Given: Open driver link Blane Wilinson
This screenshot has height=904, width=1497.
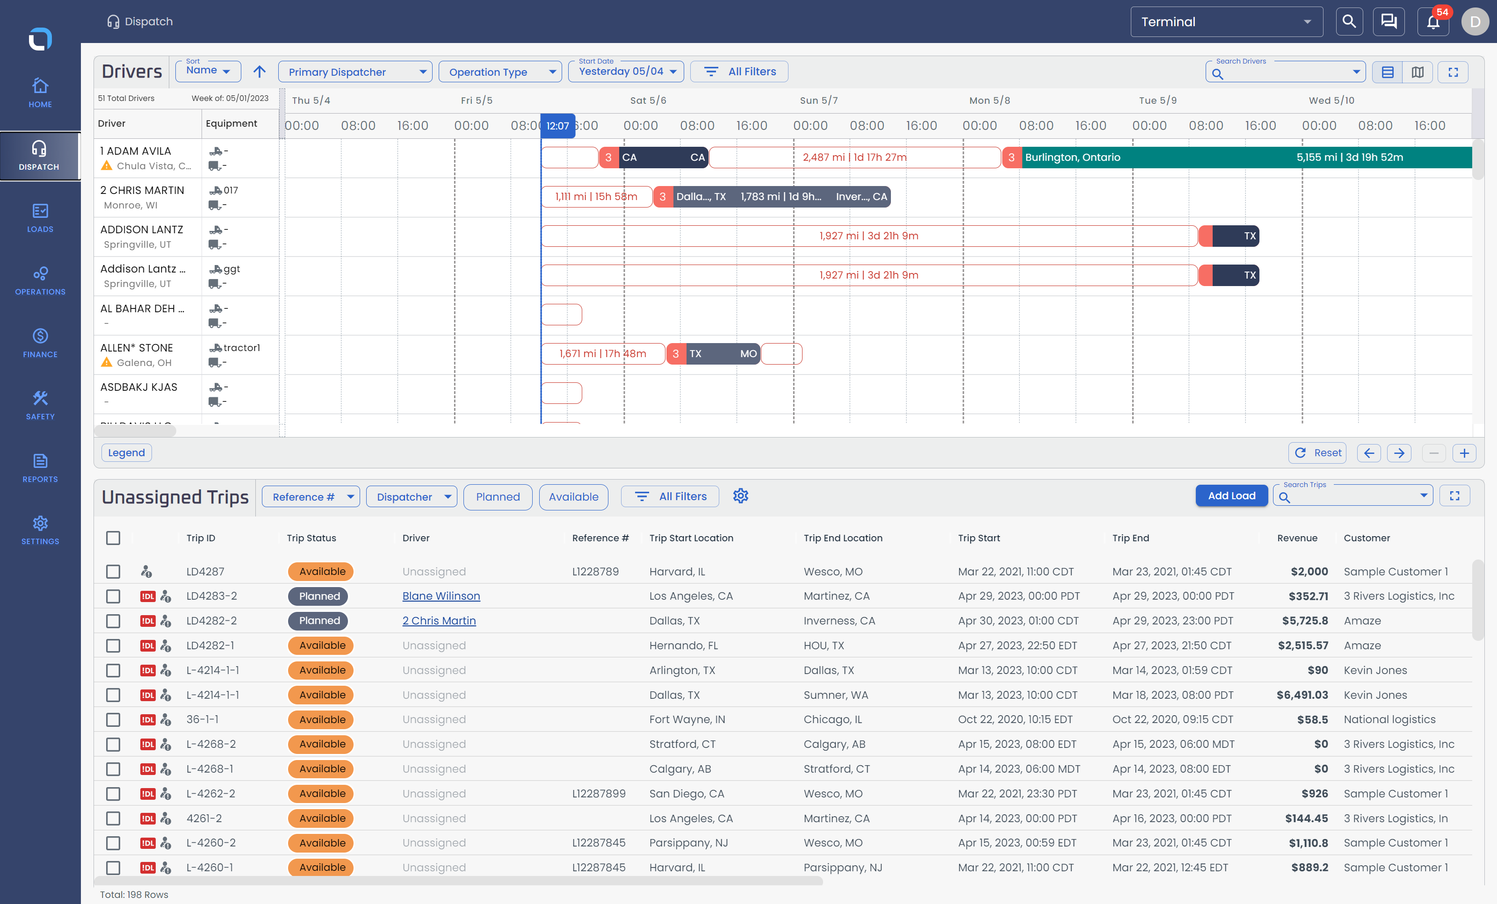Looking at the screenshot, I should pyautogui.click(x=441, y=596).
